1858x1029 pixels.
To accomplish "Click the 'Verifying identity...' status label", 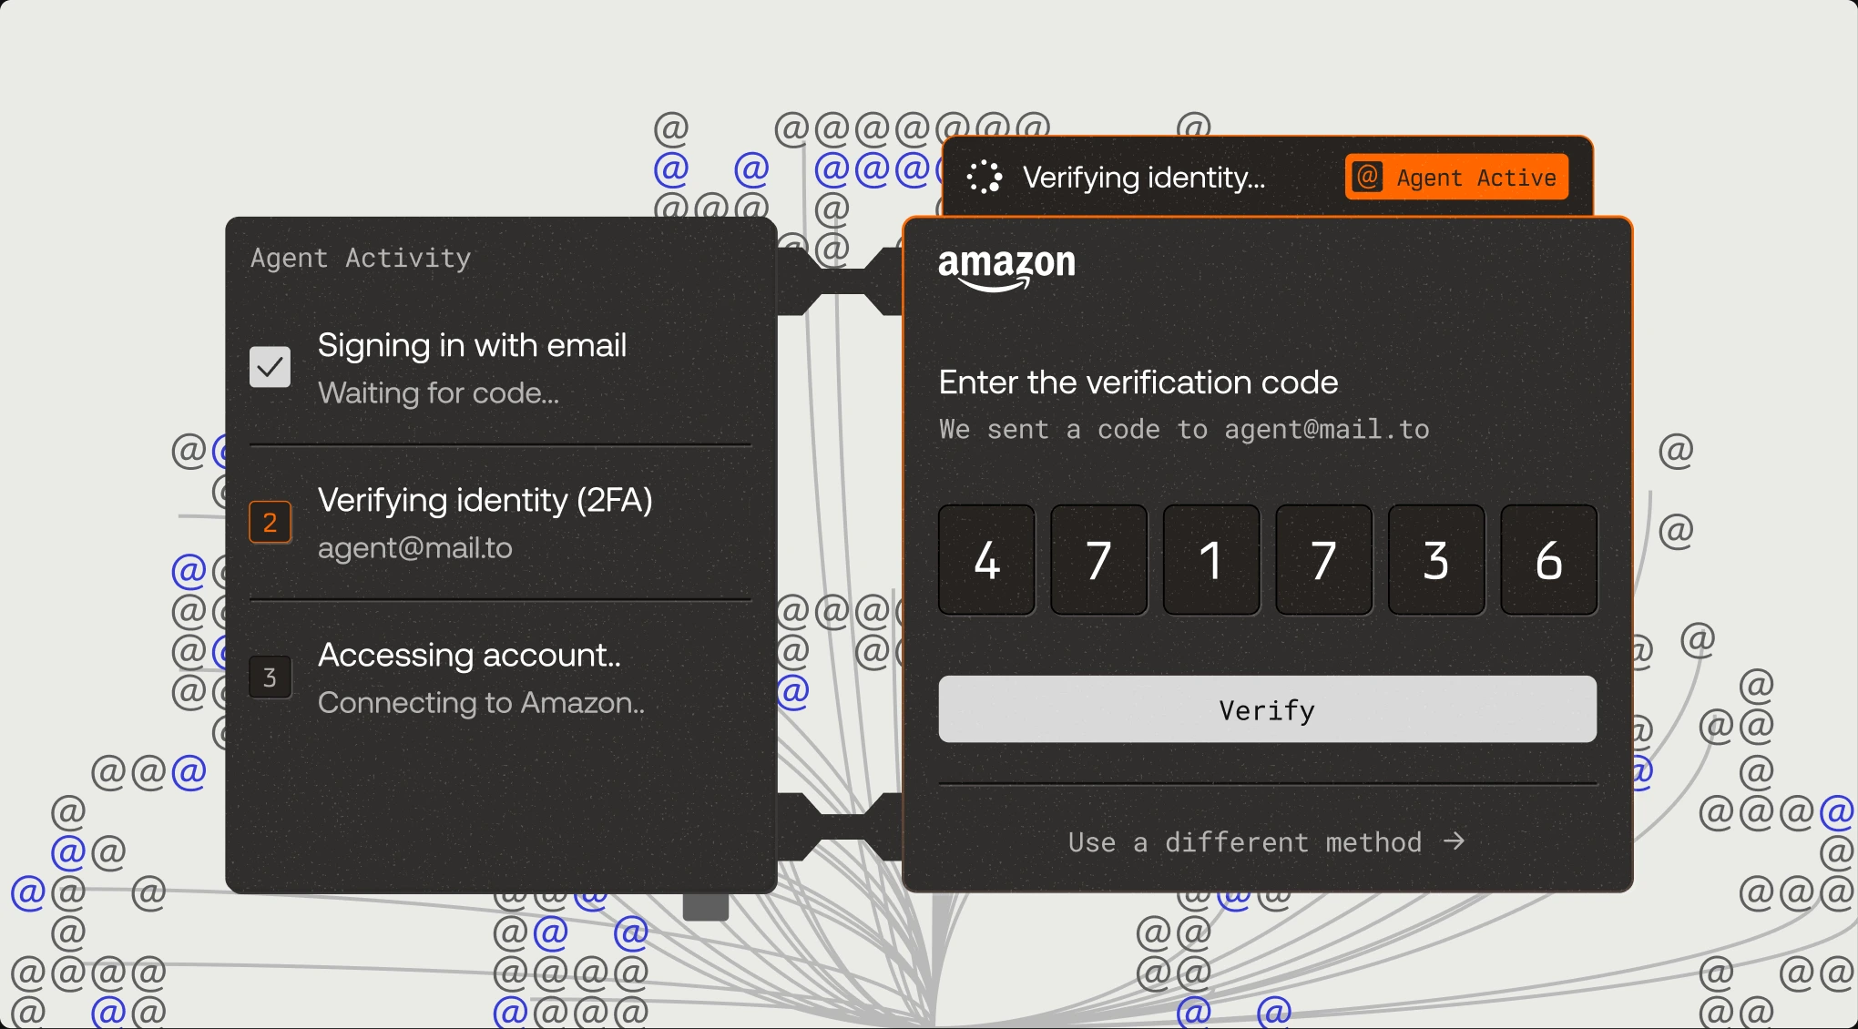I will [1144, 177].
